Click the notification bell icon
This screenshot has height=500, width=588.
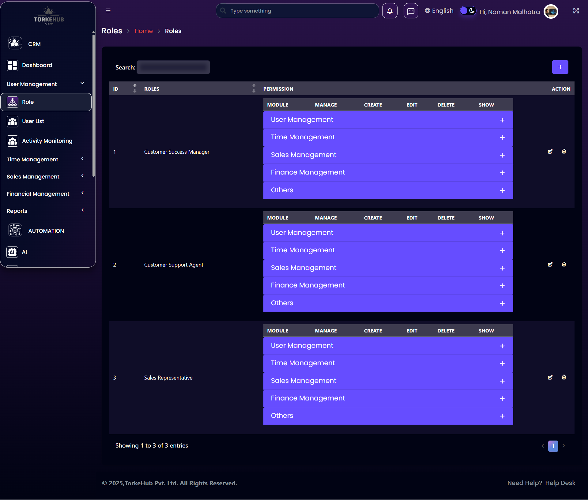[x=390, y=11]
